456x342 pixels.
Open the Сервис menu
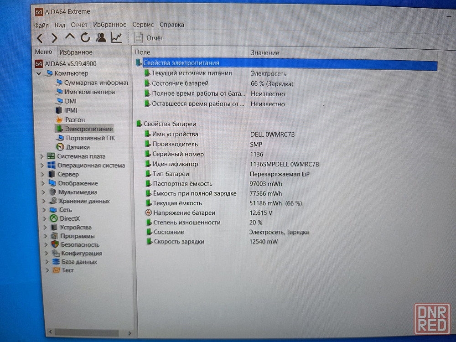(143, 25)
